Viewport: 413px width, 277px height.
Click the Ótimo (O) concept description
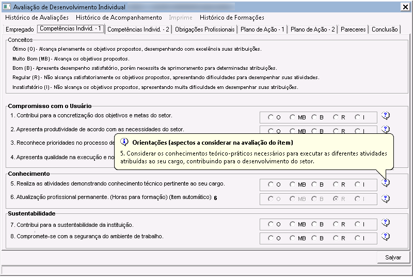[137, 49]
